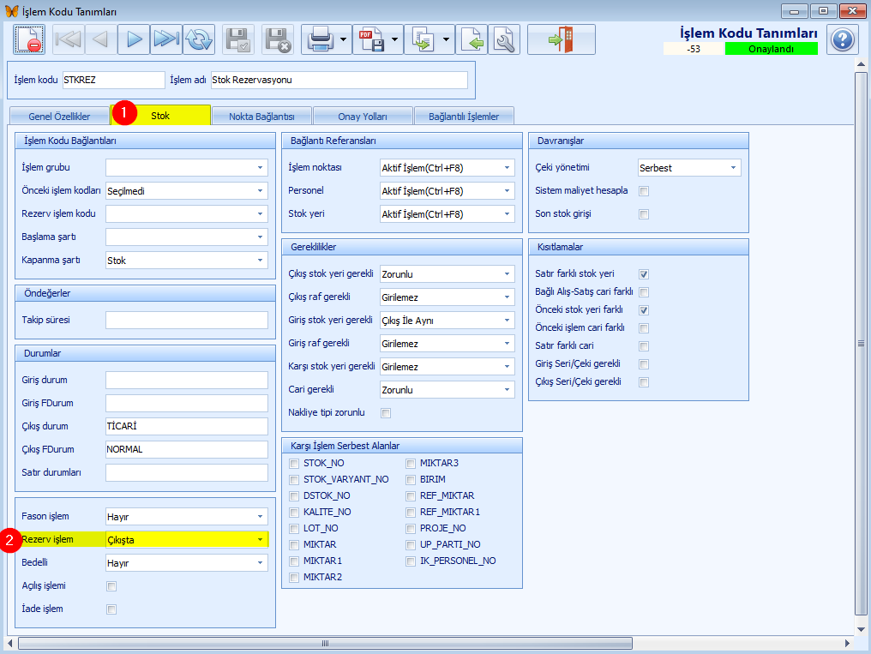Screen dimensions: 871x654
Task: Export to PDF with the PDF save icon
Action: coord(371,39)
